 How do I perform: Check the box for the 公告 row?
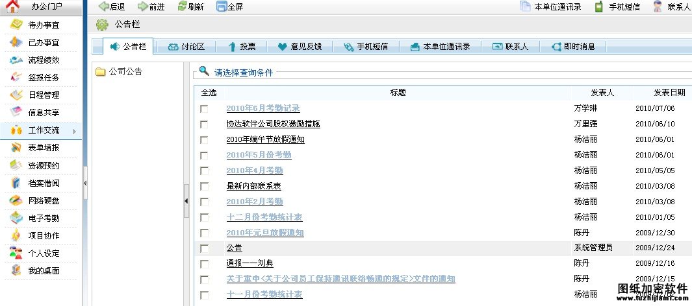click(x=204, y=249)
